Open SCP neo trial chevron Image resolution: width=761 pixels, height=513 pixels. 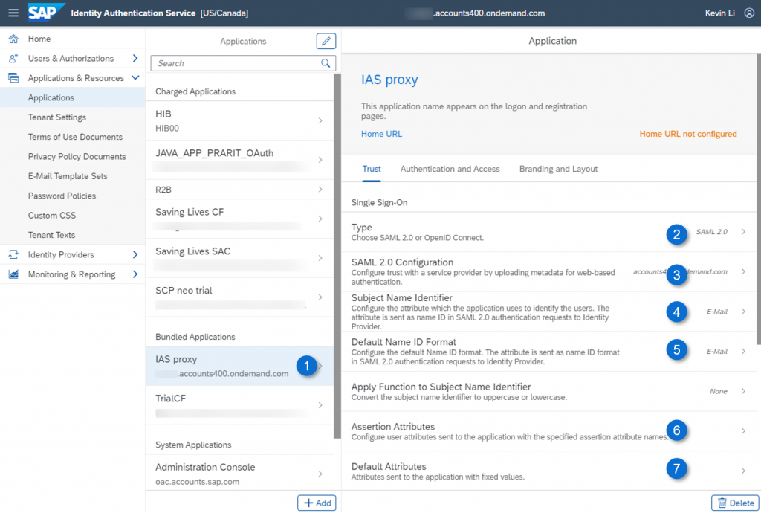tap(320, 297)
